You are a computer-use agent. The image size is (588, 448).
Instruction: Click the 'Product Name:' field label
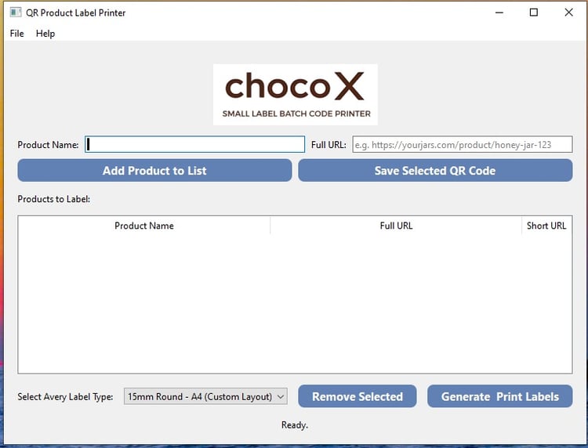pyautogui.click(x=48, y=145)
